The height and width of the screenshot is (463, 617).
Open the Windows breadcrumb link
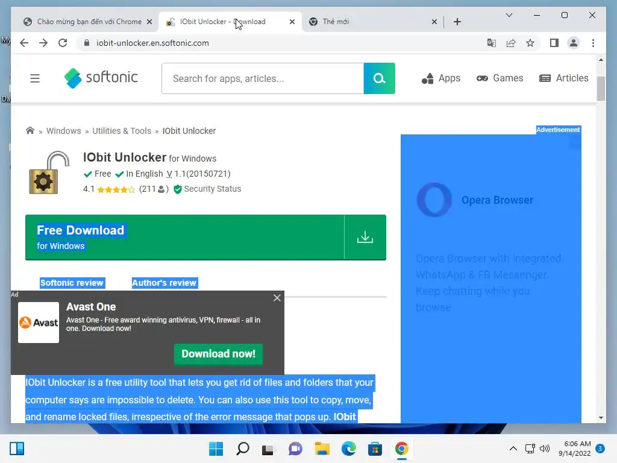[x=64, y=131]
